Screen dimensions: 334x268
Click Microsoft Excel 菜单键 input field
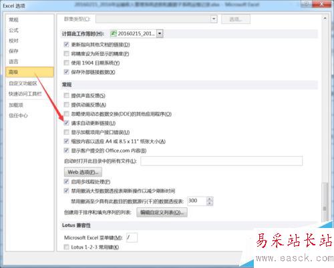132,237
